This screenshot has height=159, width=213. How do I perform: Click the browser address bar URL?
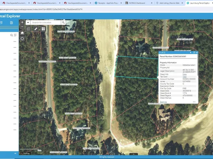(41, 9)
